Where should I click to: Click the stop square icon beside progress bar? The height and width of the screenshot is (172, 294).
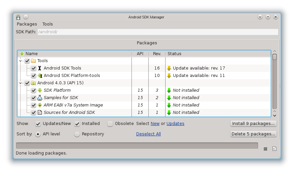(265, 149)
